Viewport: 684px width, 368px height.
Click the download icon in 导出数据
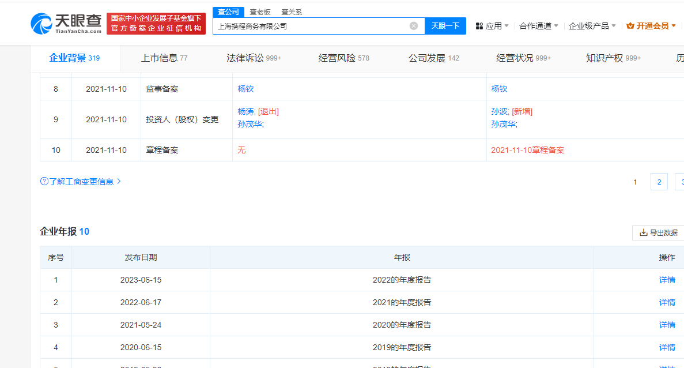[x=643, y=233]
